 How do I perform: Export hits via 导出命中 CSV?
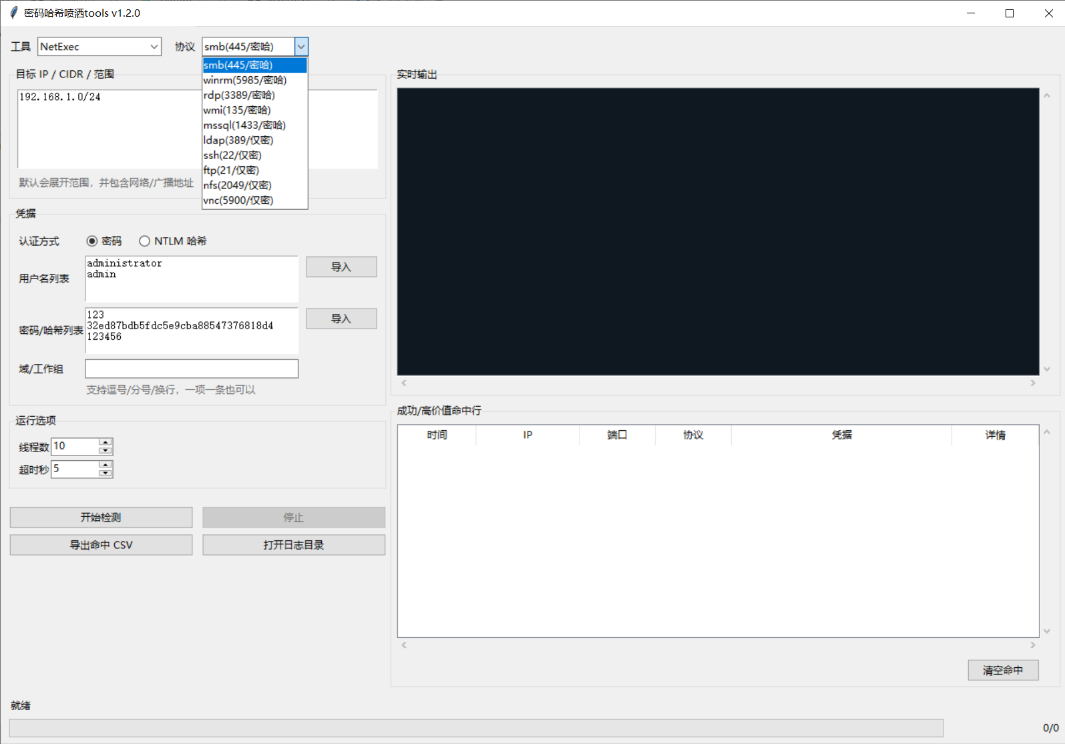(x=101, y=545)
